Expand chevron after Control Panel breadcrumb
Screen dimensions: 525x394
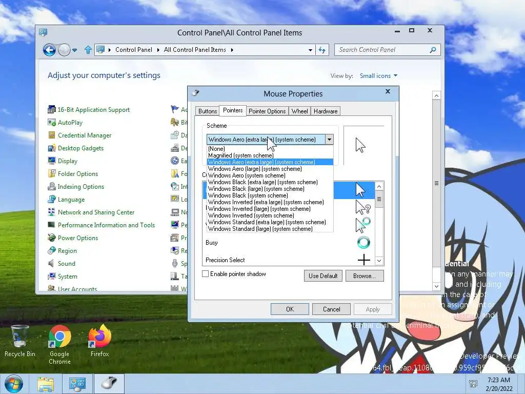tap(158, 50)
